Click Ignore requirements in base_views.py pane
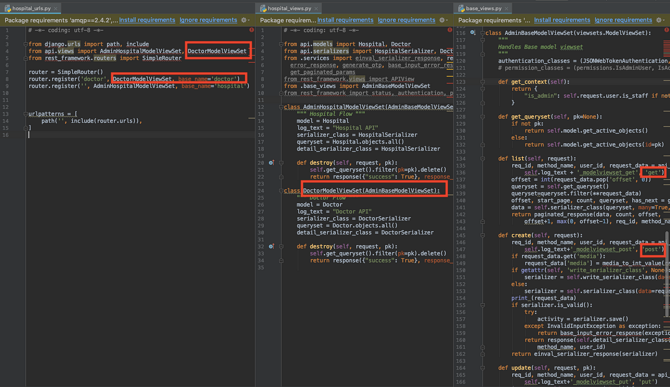 pyautogui.click(x=623, y=20)
